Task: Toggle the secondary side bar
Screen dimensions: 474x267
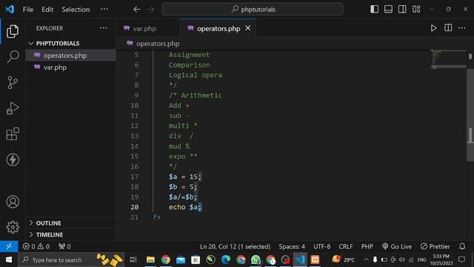Action: [x=402, y=9]
